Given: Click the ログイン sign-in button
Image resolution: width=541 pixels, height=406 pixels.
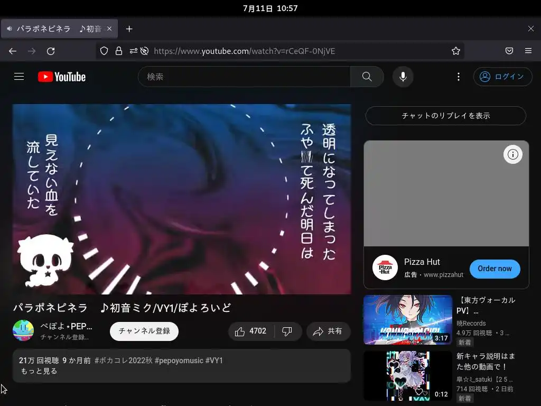Looking at the screenshot, I should click(x=503, y=77).
